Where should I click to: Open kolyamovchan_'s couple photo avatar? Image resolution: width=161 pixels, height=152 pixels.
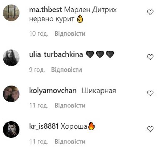pos(11,94)
